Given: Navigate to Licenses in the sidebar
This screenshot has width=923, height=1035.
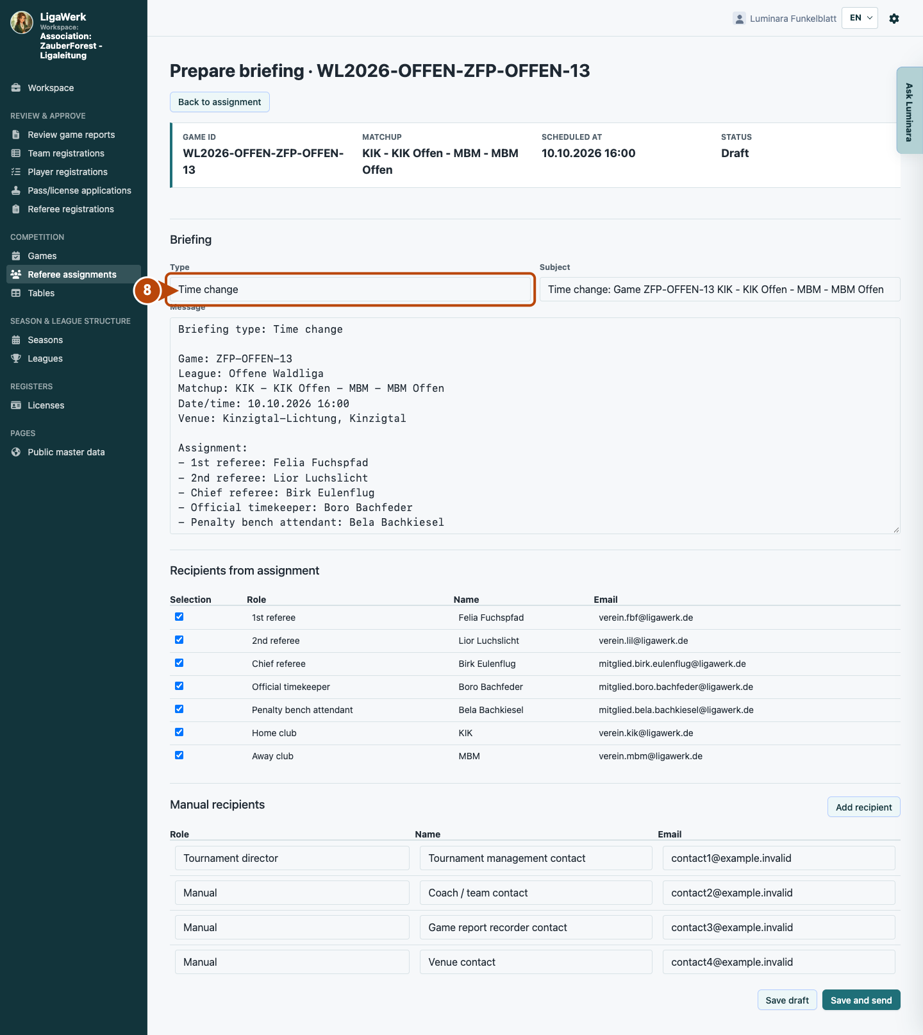Looking at the screenshot, I should [x=74, y=405].
